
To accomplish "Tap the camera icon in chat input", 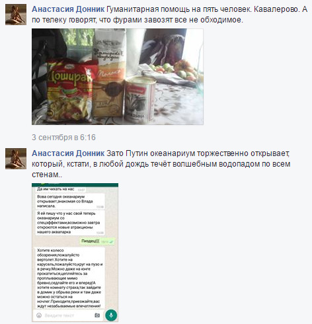I will click(x=97, y=315).
